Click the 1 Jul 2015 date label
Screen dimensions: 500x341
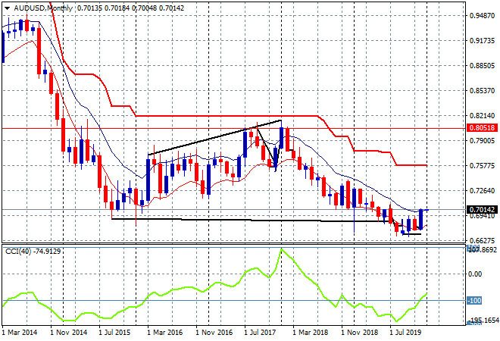click(x=117, y=333)
